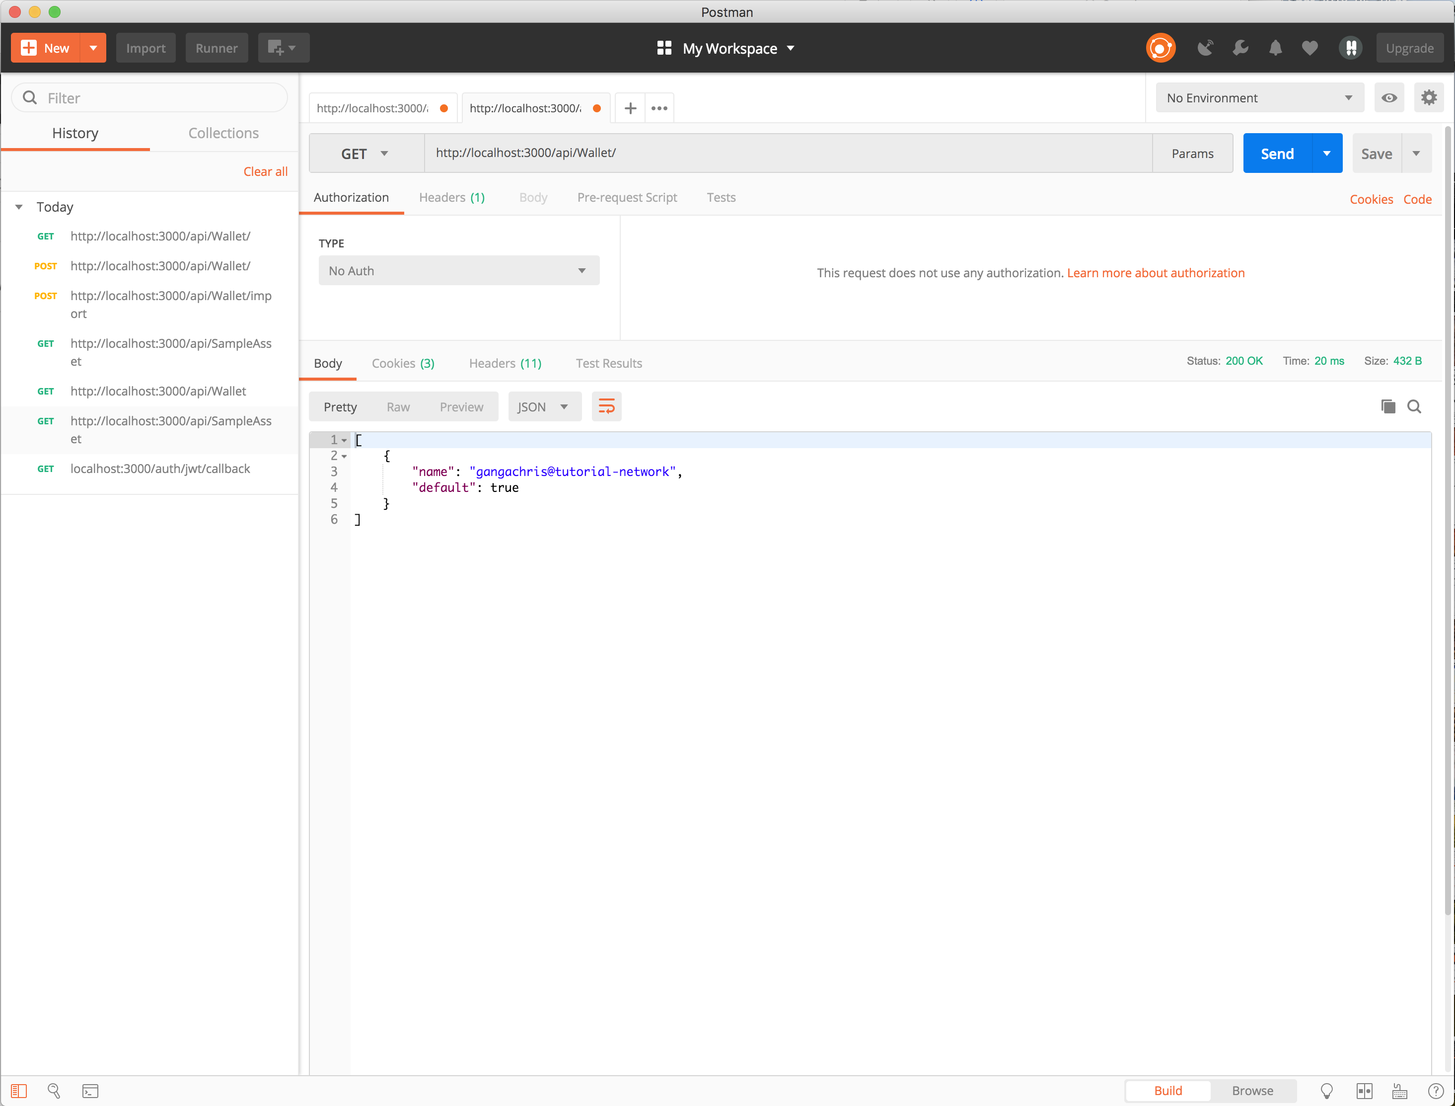This screenshot has height=1106, width=1455.
Task: Toggle sidebar visibility in status bar
Action: [x=19, y=1091]
